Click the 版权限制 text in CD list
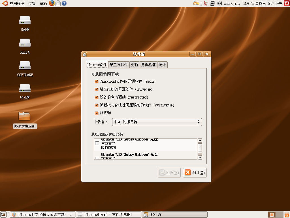This screenshot has width=290, height=218. point(108,148)
